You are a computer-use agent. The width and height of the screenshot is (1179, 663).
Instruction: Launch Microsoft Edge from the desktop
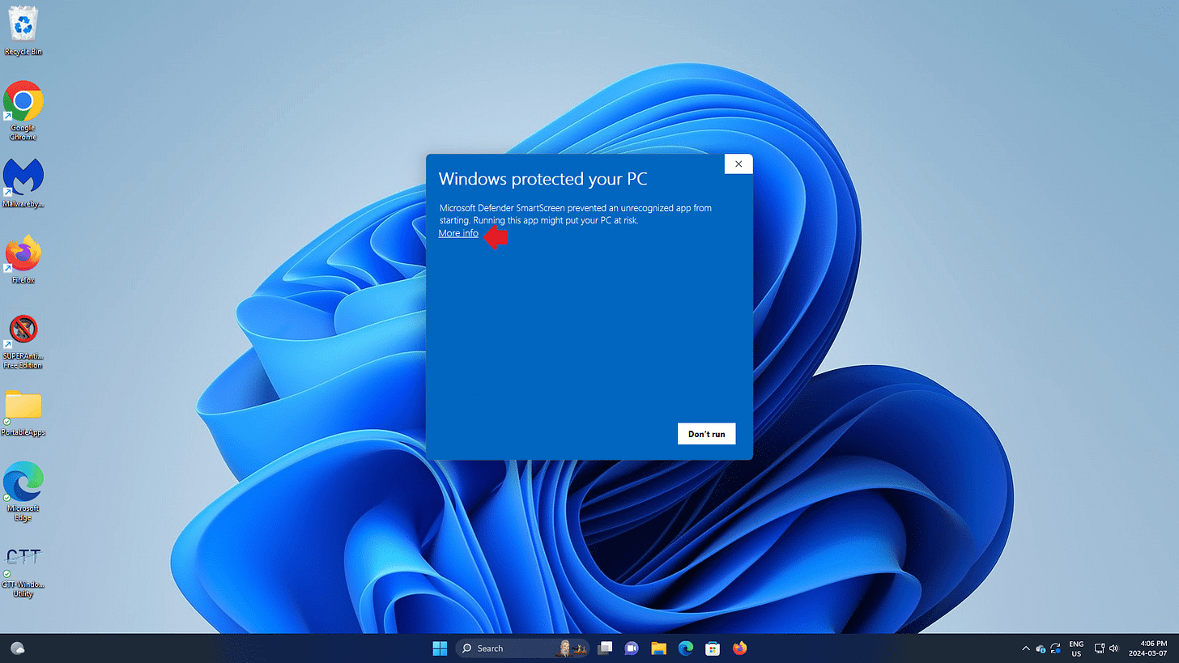(23, 480)
